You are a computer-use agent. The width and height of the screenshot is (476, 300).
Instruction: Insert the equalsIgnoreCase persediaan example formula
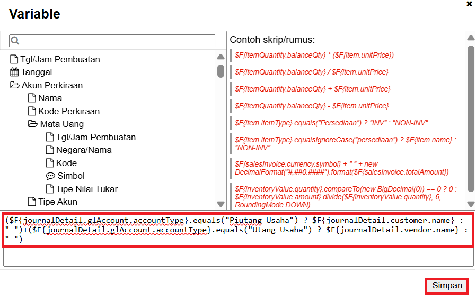(x=345, y=144)
